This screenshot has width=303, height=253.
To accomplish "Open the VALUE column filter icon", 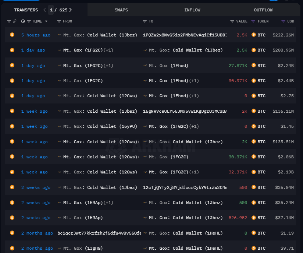I will click(232, 21).
